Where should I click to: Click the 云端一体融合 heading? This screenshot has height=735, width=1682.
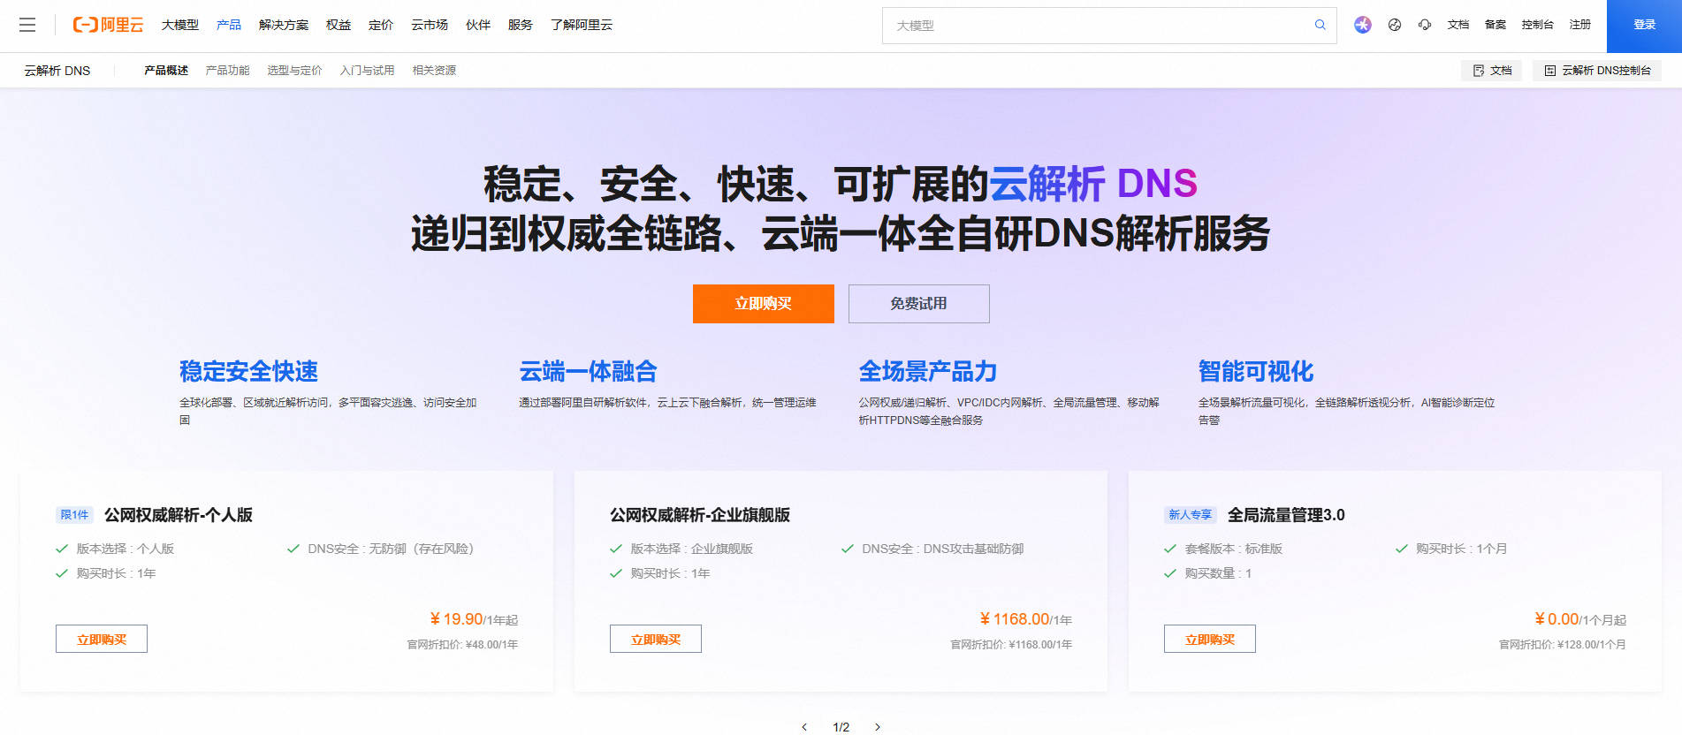589,371
